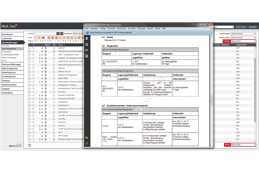Image resolution: width=259 pixels, height=173 pixels.
Task: Select the radio button for ADH / Vasopressin direct
Action: click(x=30, y=55)
